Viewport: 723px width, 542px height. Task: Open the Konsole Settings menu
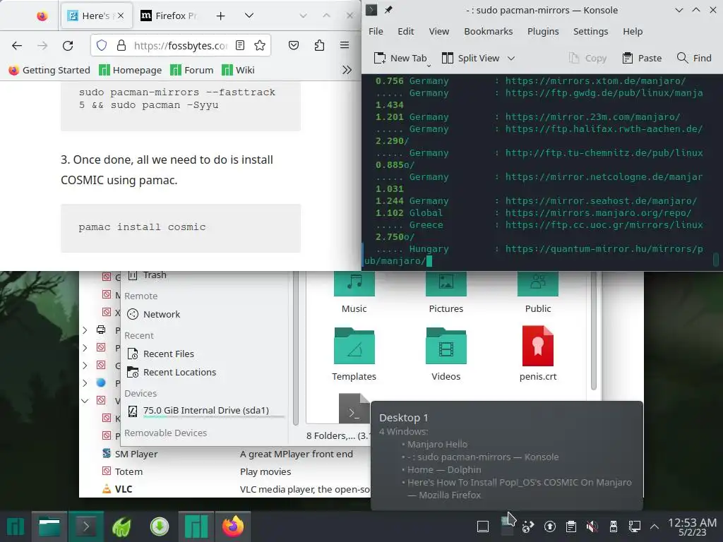(x=591, y=31)
